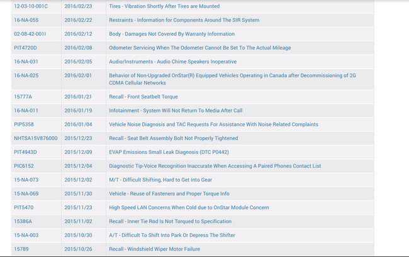Click date 2015/11/30

click(x=78, y=194)
